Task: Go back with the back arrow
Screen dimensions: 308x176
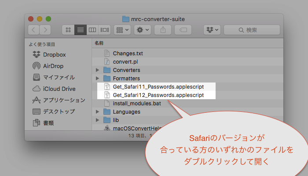Action: (33, 30)
